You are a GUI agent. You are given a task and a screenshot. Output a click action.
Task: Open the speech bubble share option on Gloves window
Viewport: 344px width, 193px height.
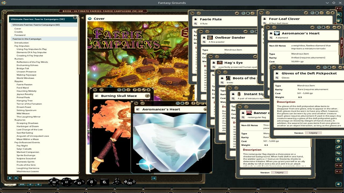[318, 68]
